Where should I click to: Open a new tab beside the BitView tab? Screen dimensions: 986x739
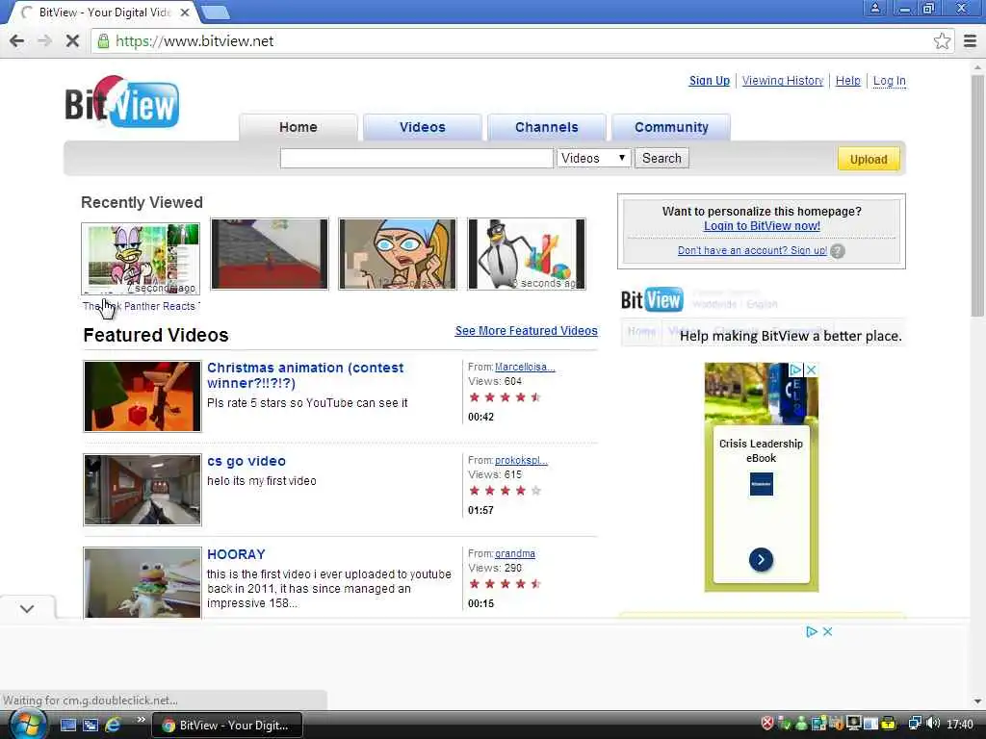[216, 12]
